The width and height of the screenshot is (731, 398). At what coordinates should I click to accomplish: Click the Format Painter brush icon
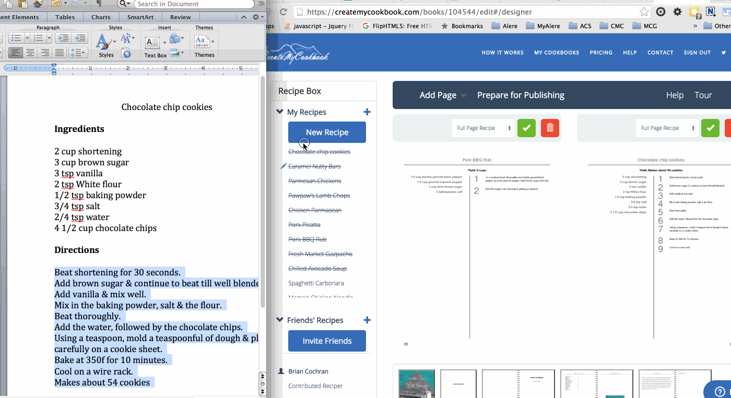pyautogui.click(x=38, y=4)
